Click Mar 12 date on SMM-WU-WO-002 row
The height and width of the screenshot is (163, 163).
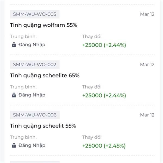point(147,64)
